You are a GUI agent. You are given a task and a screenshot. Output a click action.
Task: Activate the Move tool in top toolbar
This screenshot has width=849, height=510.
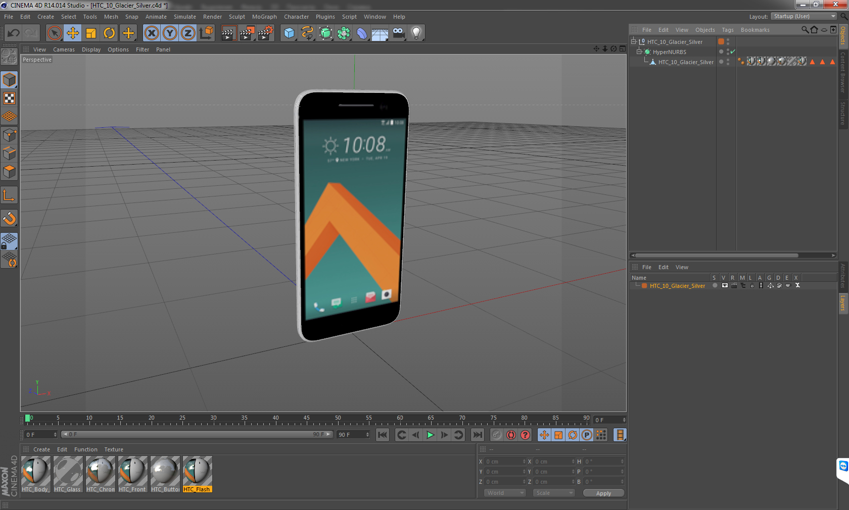tap(73, 33)
